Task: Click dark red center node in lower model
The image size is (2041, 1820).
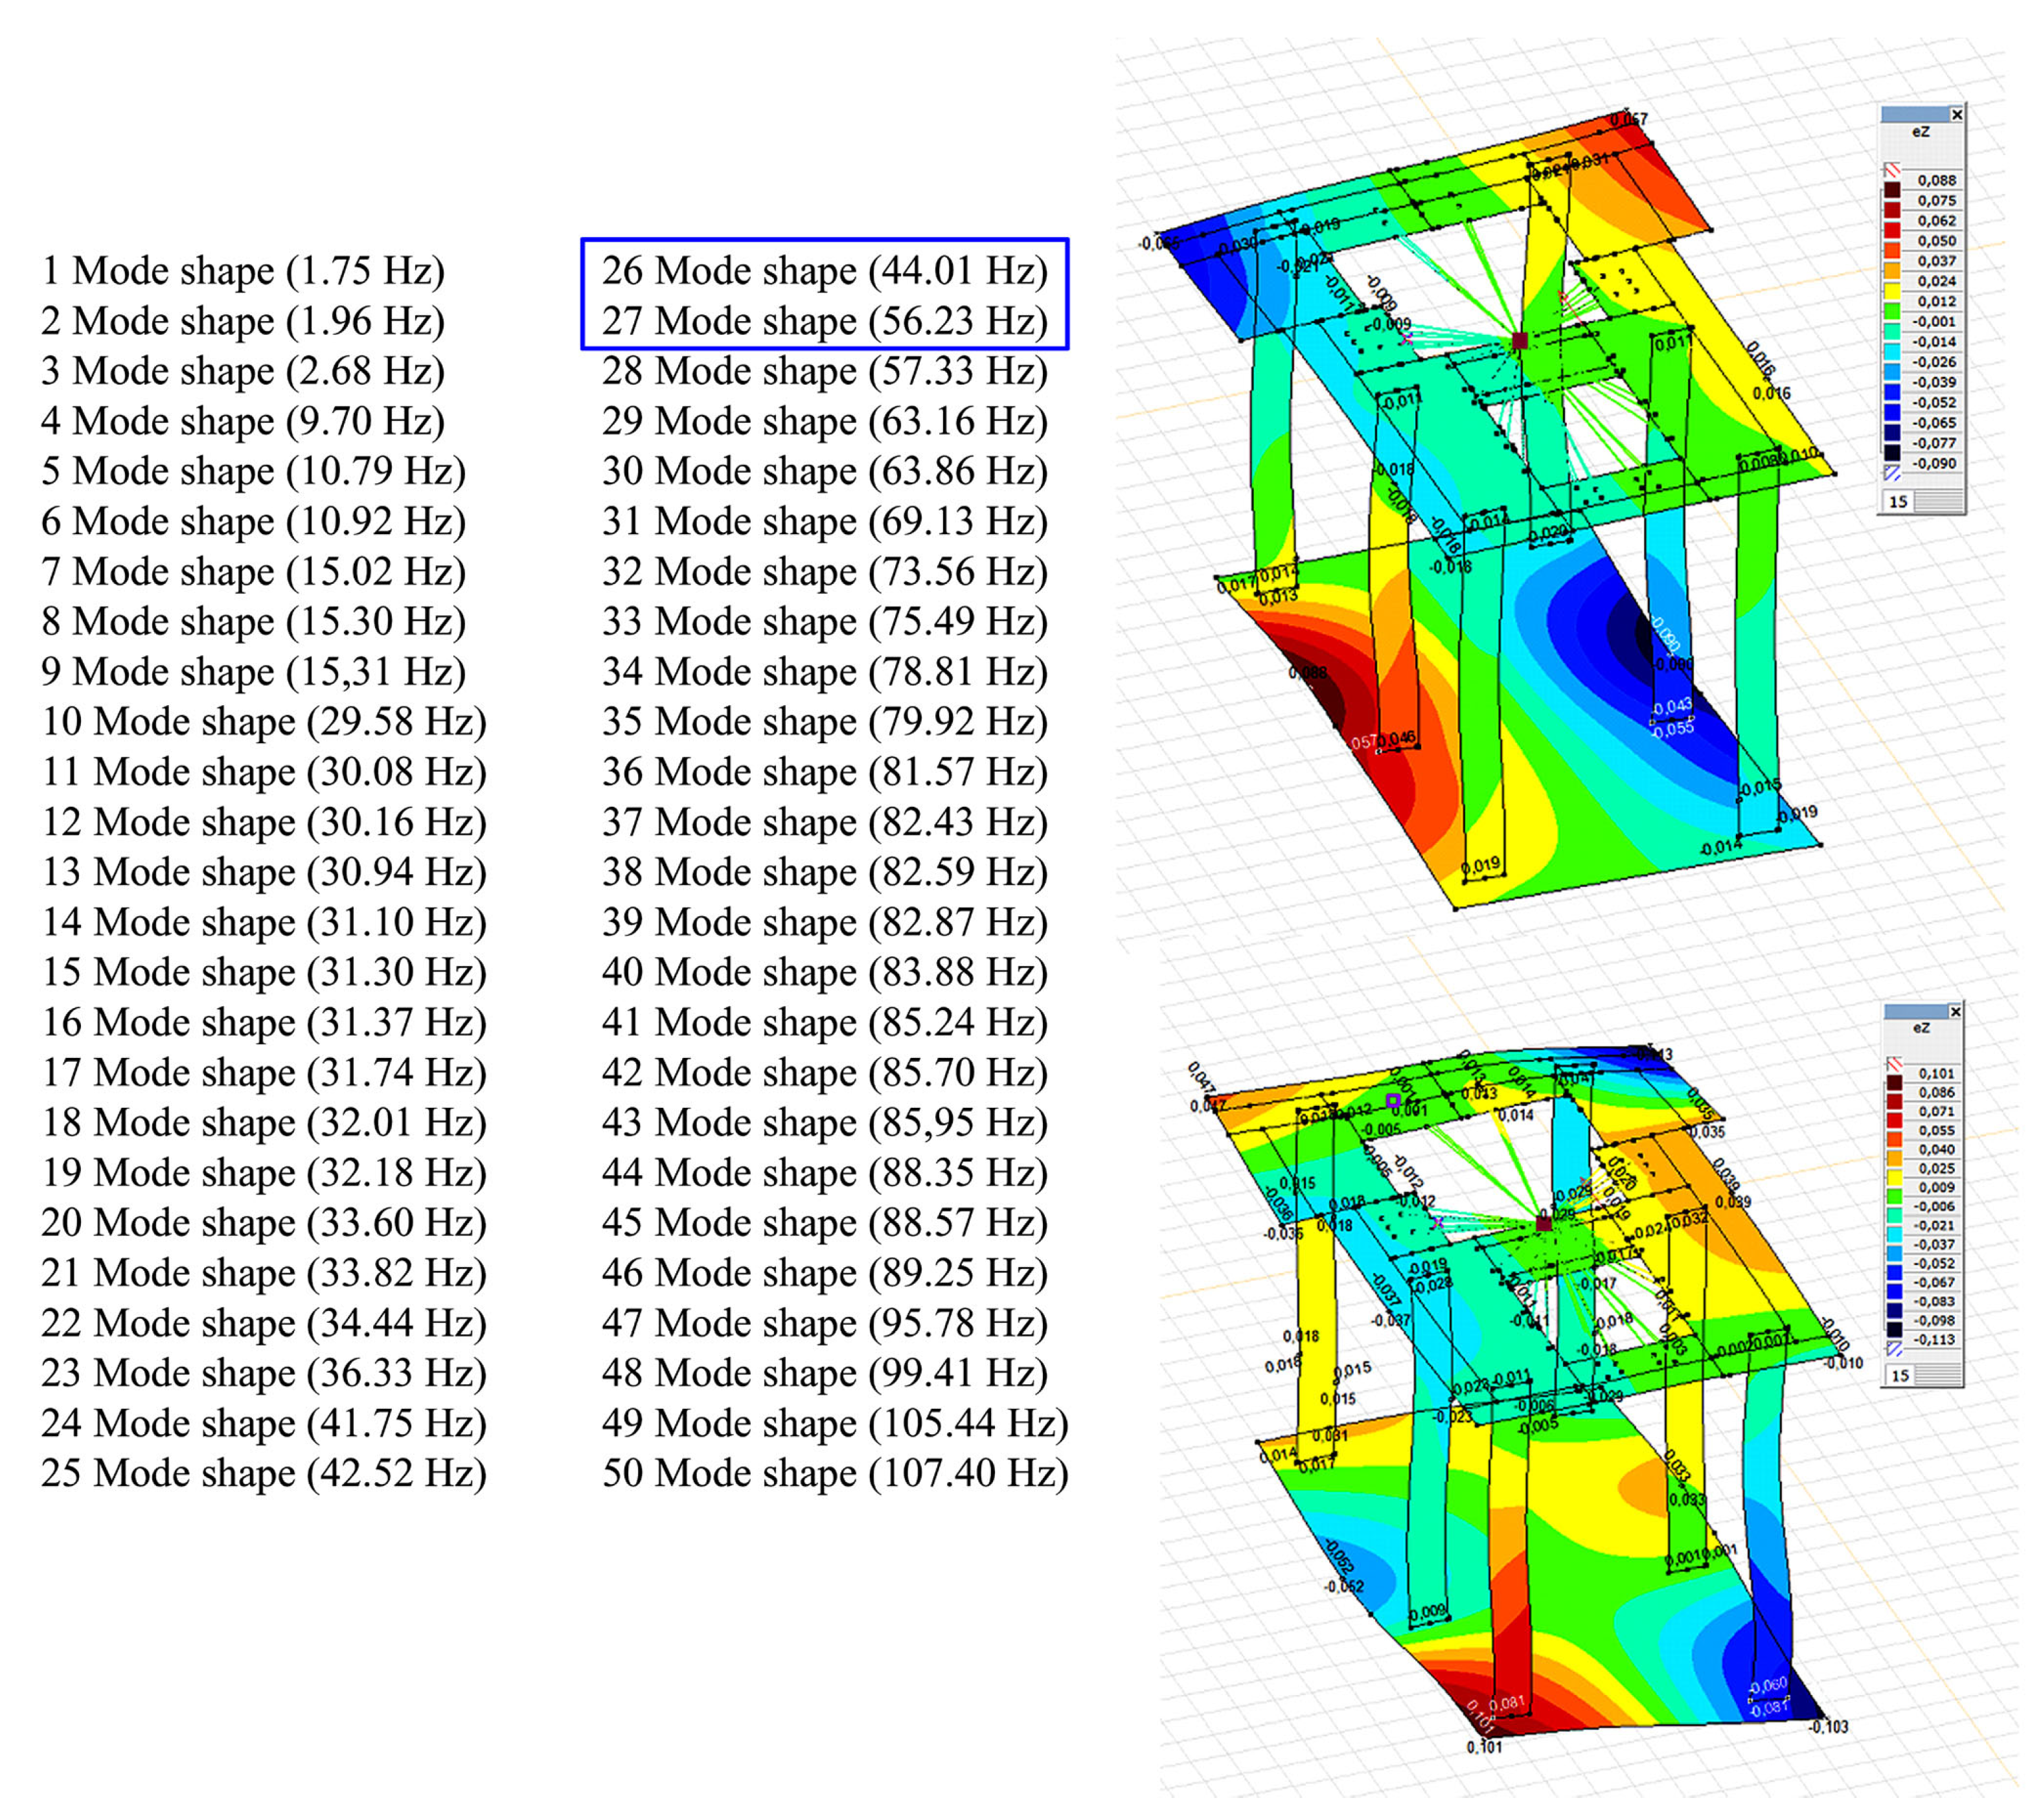Action: [x=1544, y=1224]
